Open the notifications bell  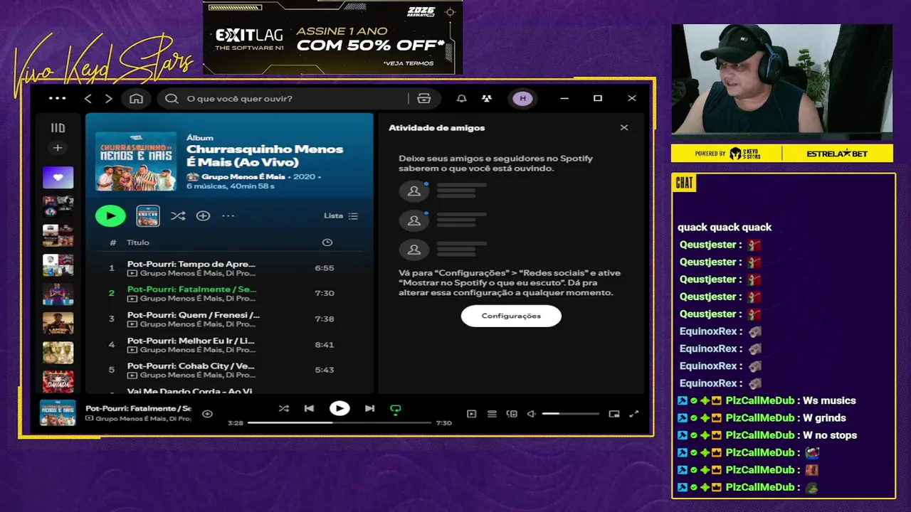(x=462, y=98)
